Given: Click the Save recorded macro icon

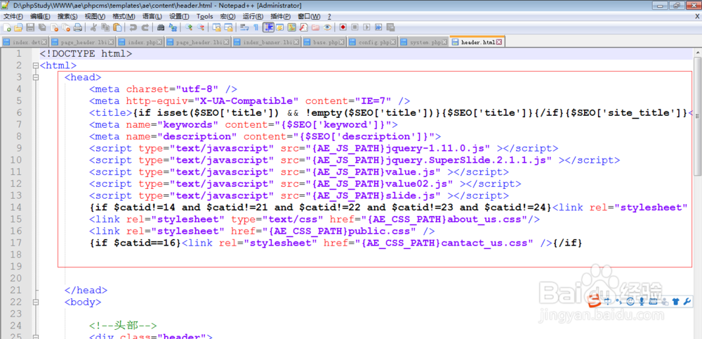Looking at the screenshot, I should 390,27.
